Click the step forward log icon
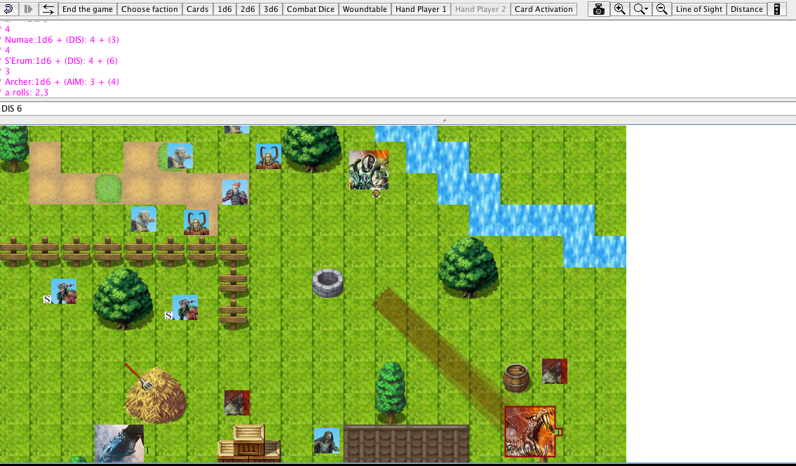The height and width of the screenshot is (466, 796). pos(28,9)
